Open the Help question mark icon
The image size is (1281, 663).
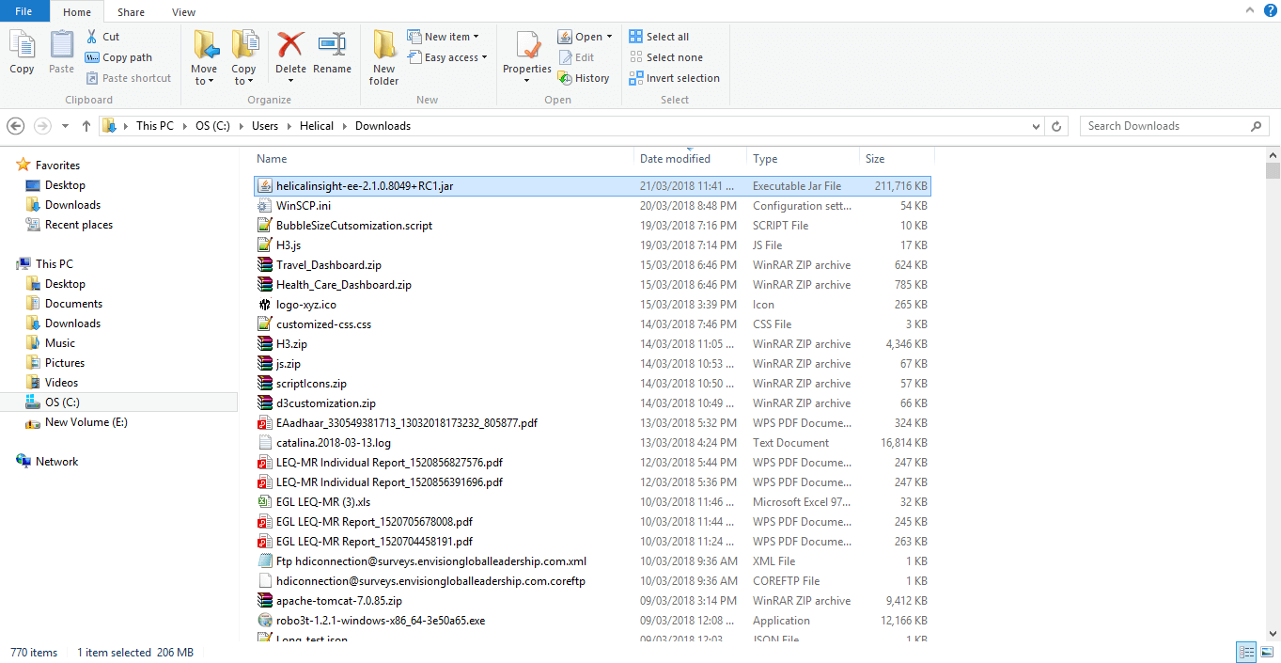click(x=1269, y=9)
